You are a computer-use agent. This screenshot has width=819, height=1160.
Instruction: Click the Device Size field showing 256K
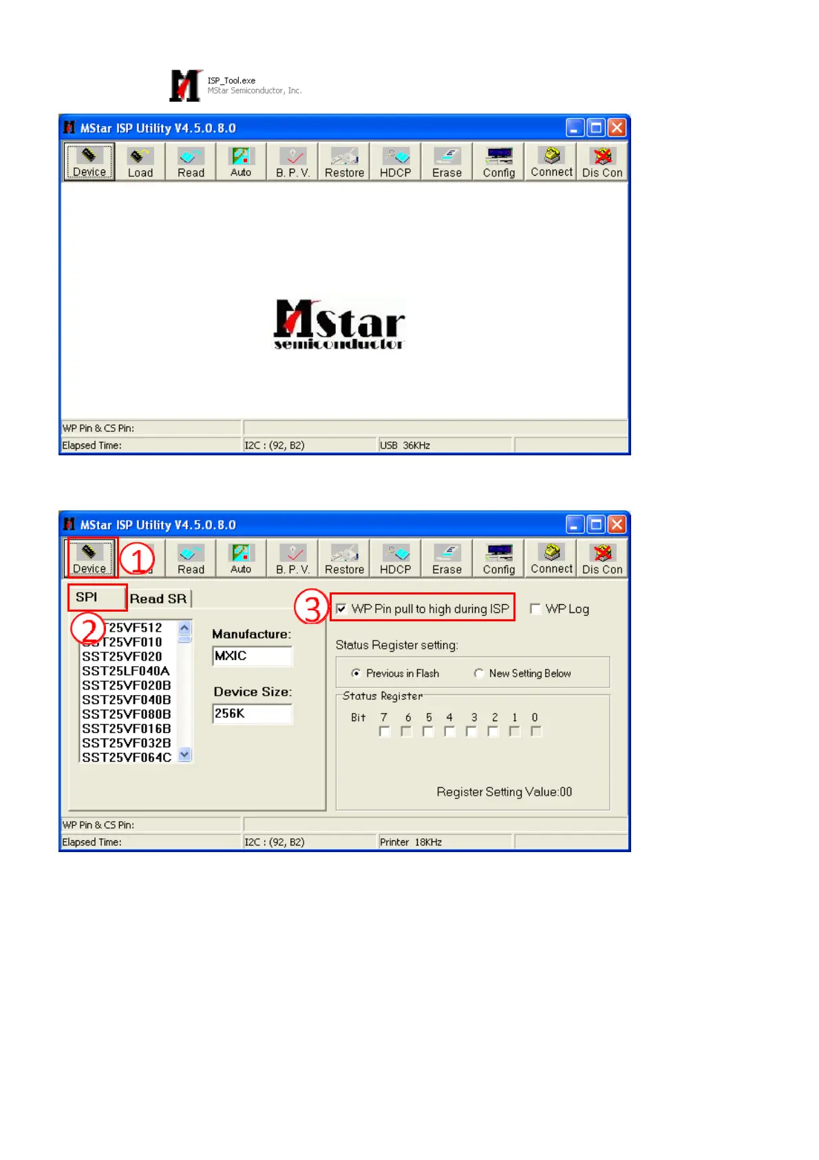pyautogui.click(x=253, y=714)
